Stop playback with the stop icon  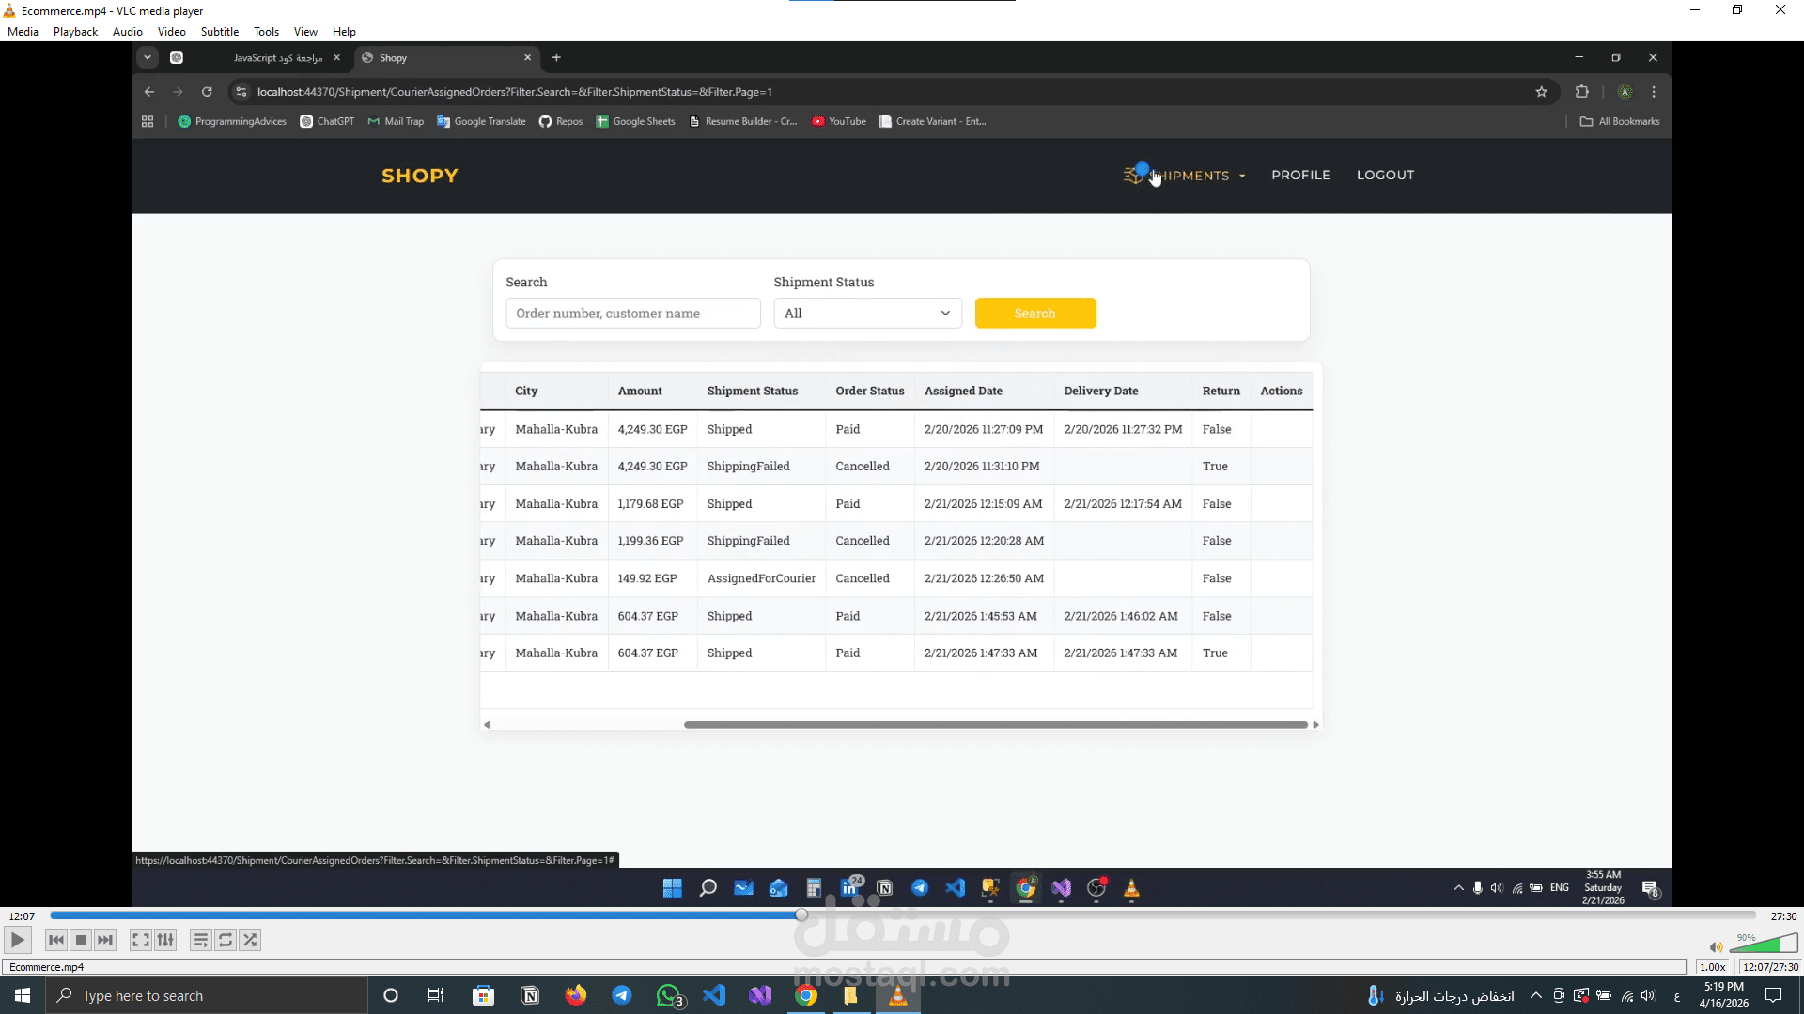tap(81, 940)
